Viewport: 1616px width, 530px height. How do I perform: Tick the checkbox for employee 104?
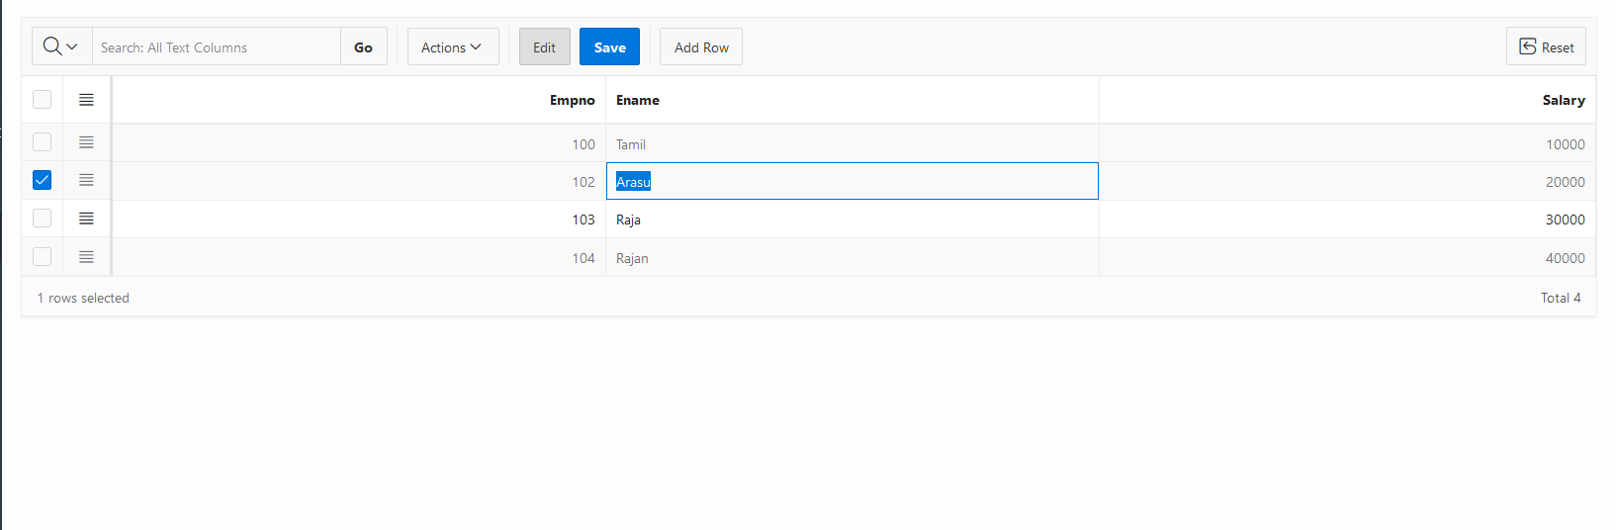tap(42, 257)
